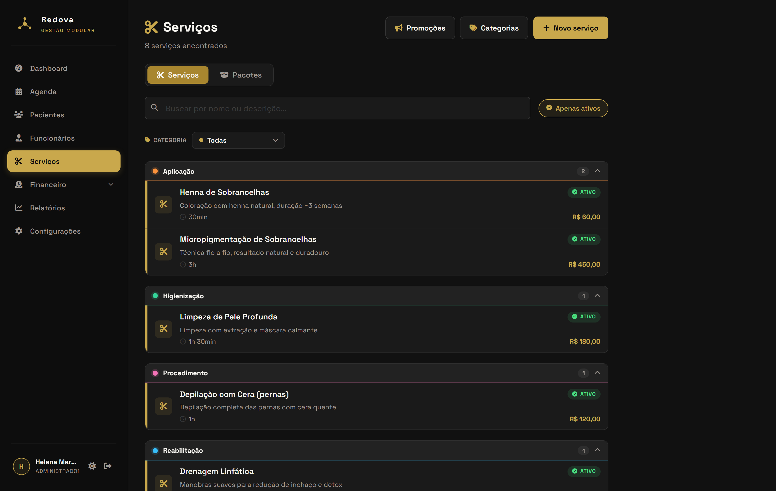Click the theme toggle sun icon near user profile
Viewport: 776px width, 491px height.
pyautogui.click(x=92, y=466)
